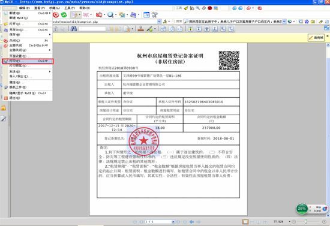Close the yellow notification bar
This screenshot has height=226, width=330.
pyautogui.click(x=328, y=37)
